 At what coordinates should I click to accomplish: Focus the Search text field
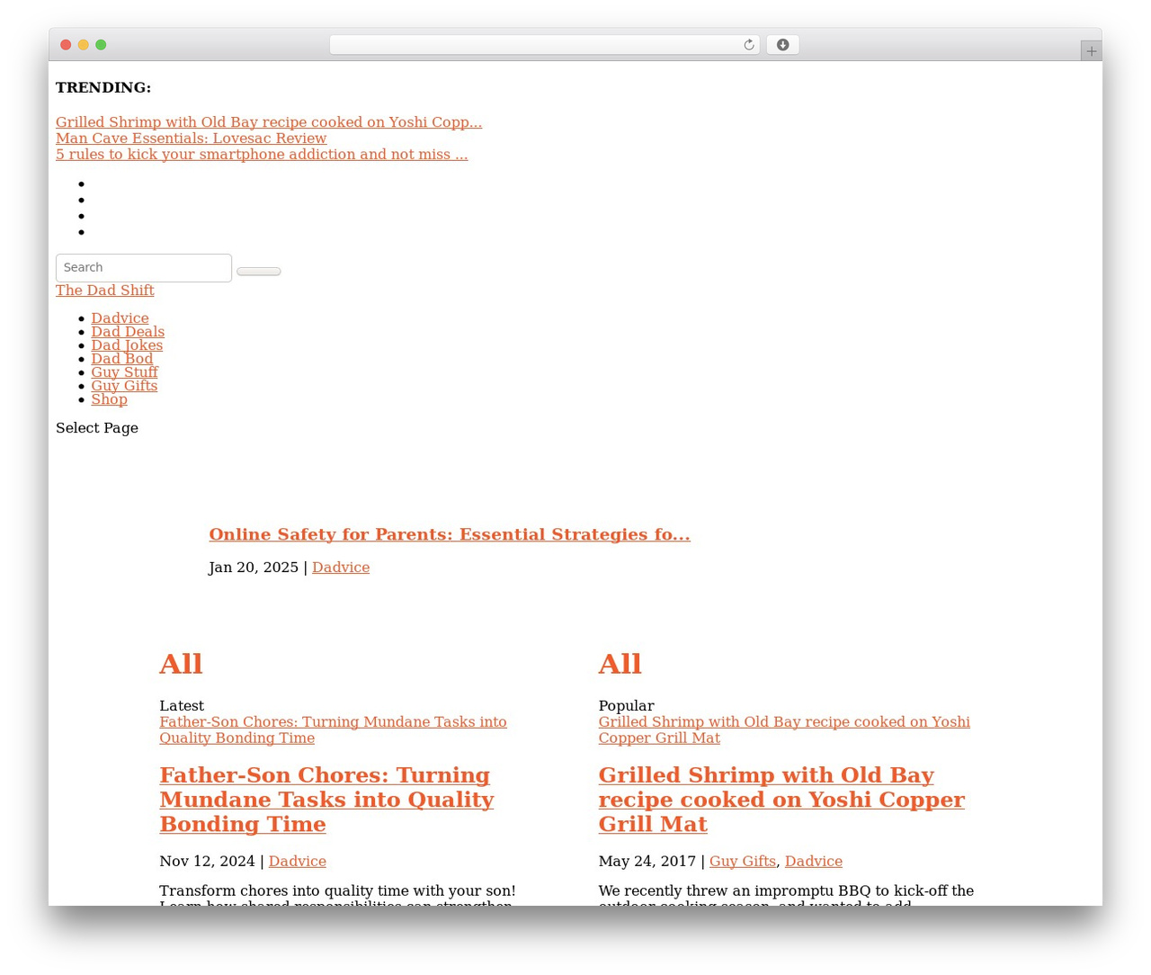(x=144, y=268)
